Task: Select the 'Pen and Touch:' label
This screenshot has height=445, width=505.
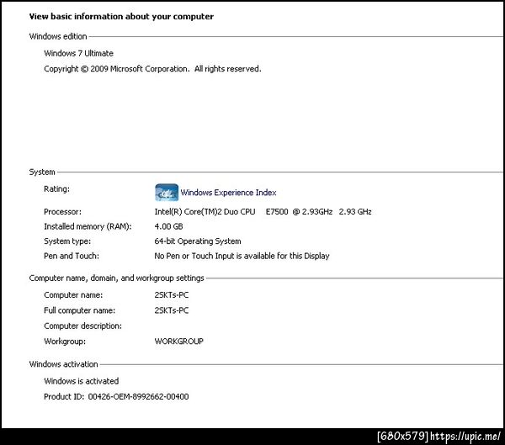Action: [x=72, y=257]
